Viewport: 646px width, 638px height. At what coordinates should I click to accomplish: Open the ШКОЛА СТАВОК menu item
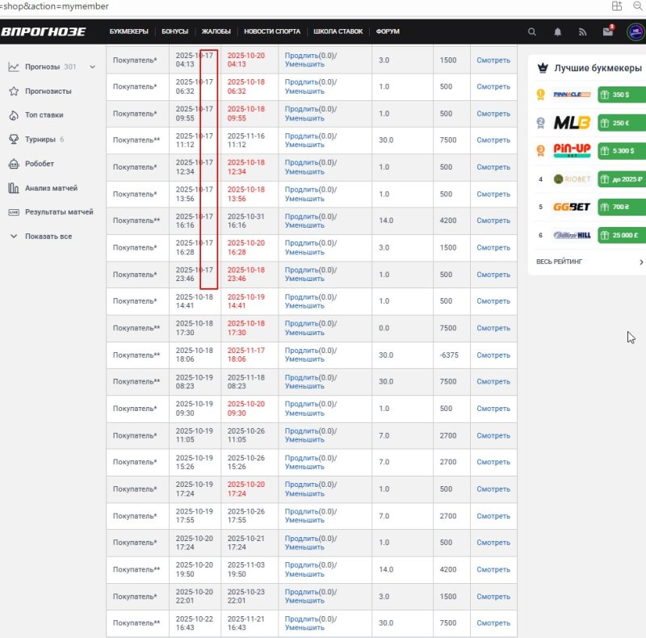[x=338, y=32]
